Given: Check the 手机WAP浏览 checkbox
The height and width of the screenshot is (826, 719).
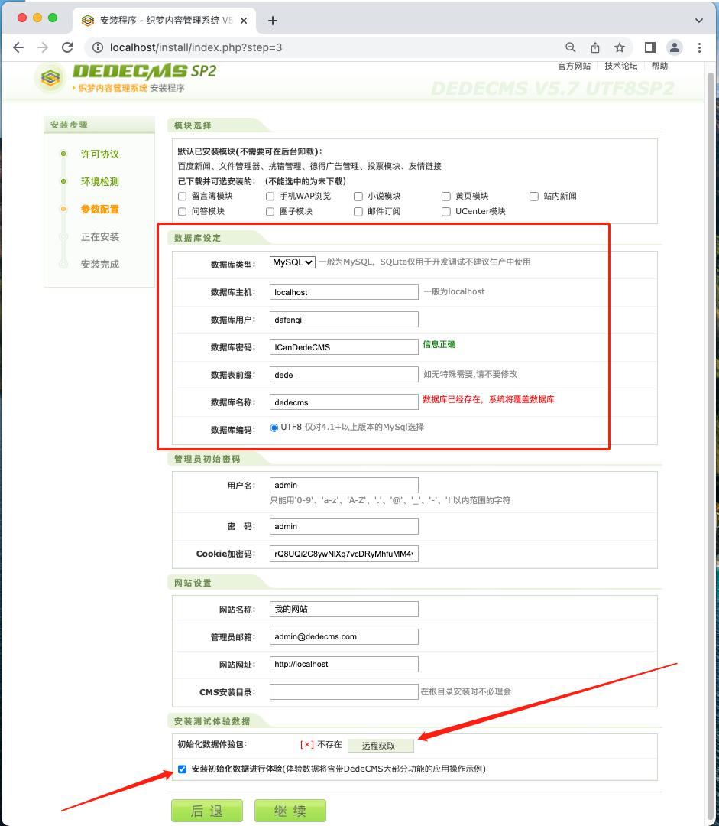Looking at the screenshot, I should click(270, 196).
